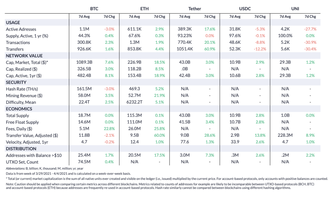The image size is (334, 204).
Task: Click the UNI column header
Action: point(295,9)
